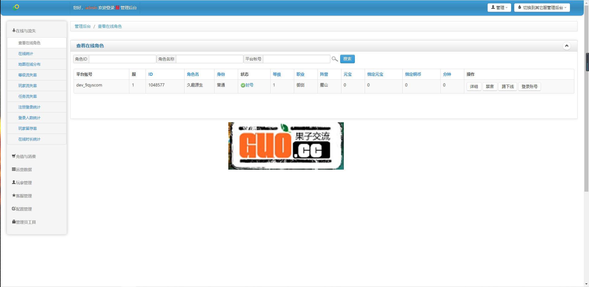This screenshot has width=589, height=287.
Task: Sort the table by the 绑定元宝 column
Action: click(375, 74)
